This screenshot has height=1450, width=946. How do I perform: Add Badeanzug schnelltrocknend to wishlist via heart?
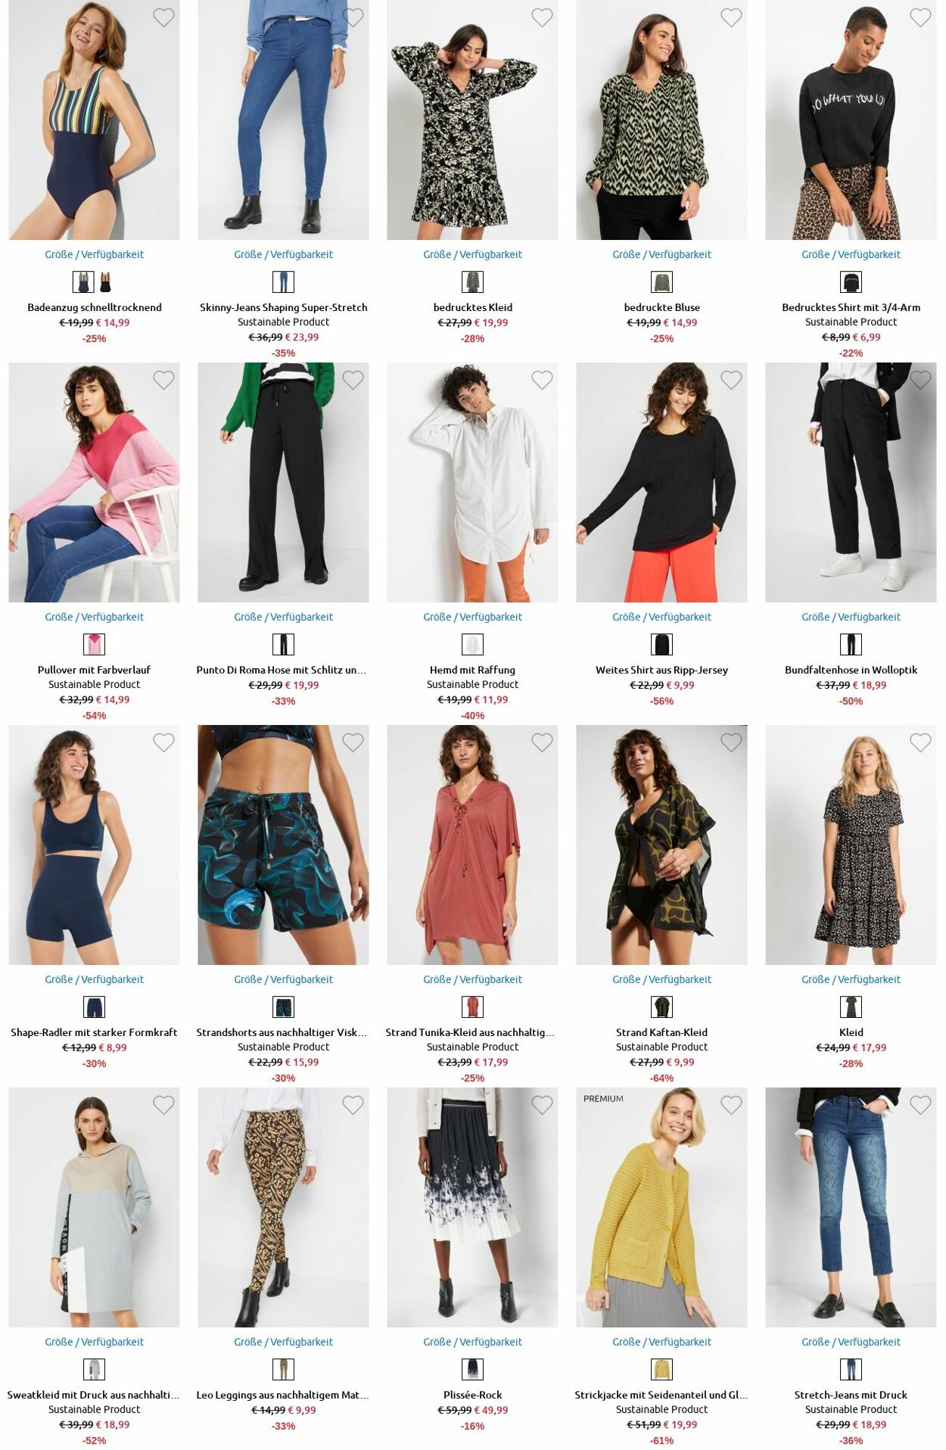coord(163,17)
